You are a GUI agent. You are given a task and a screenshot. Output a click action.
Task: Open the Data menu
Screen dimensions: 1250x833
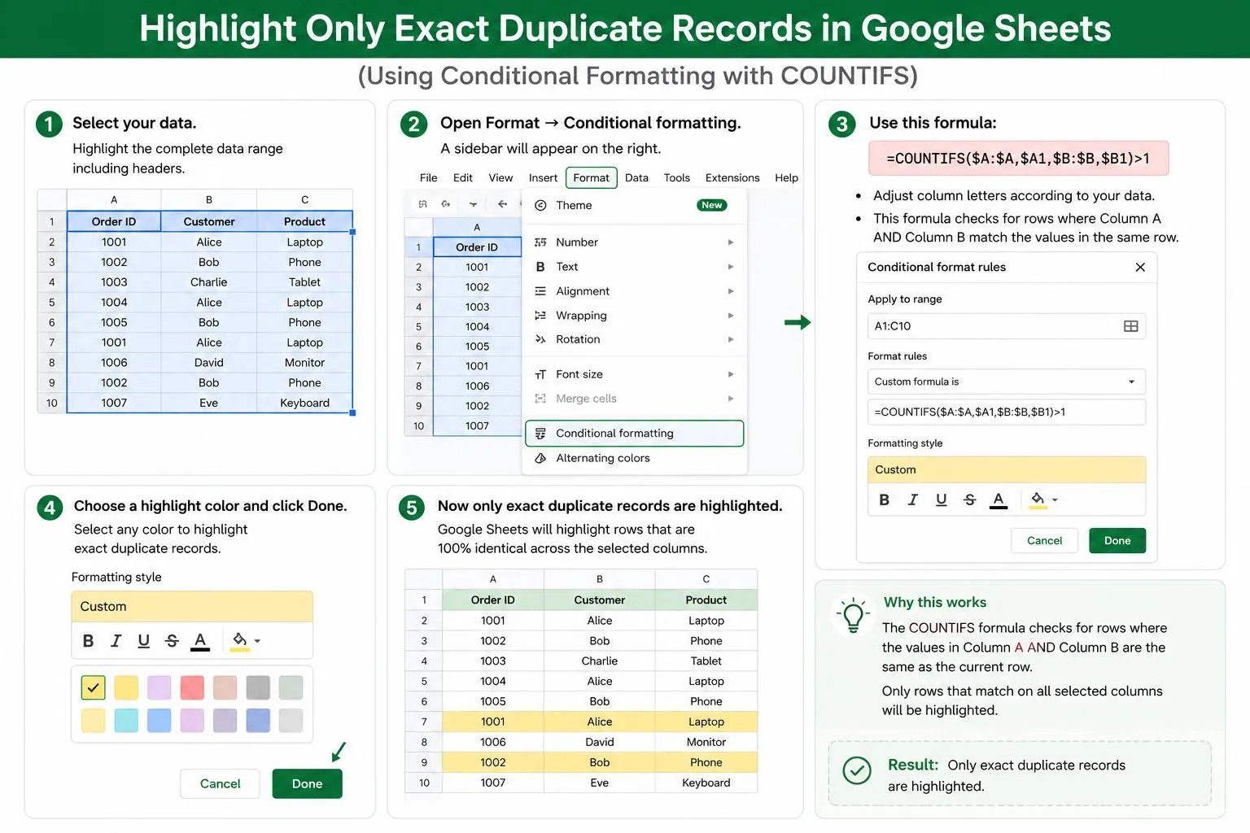(x=637, y=178)
